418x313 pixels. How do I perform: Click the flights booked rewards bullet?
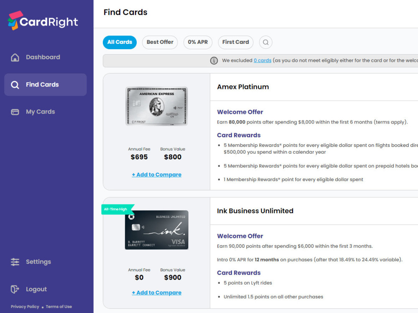(x=321, y=149)
